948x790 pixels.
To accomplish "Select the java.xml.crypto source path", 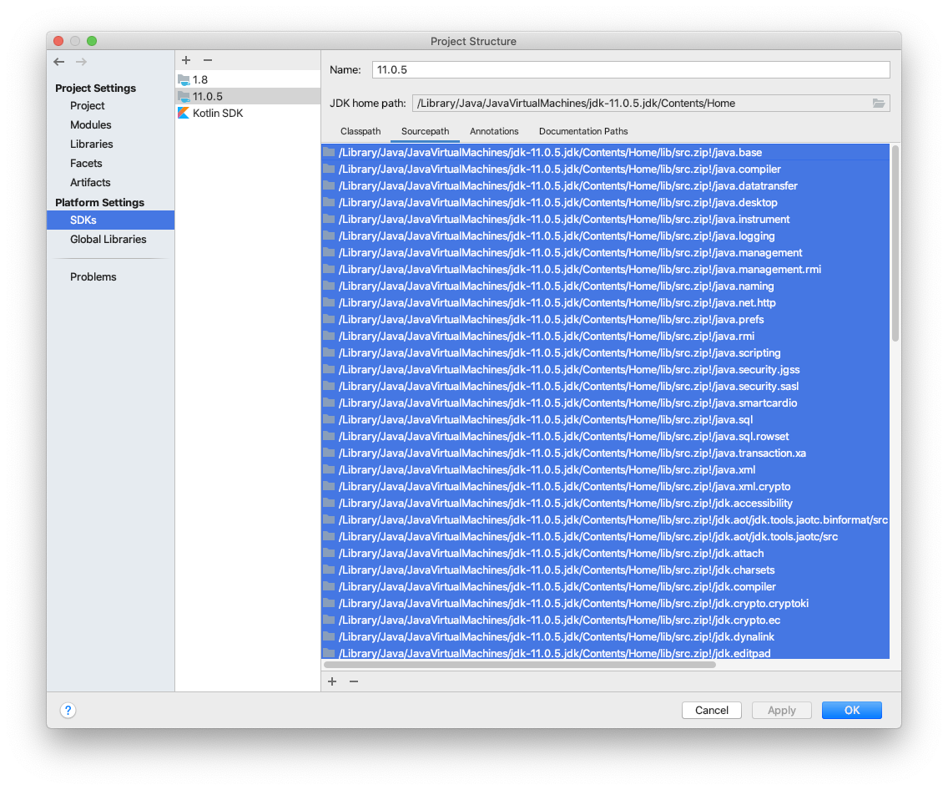I will (x=605, y=486).
